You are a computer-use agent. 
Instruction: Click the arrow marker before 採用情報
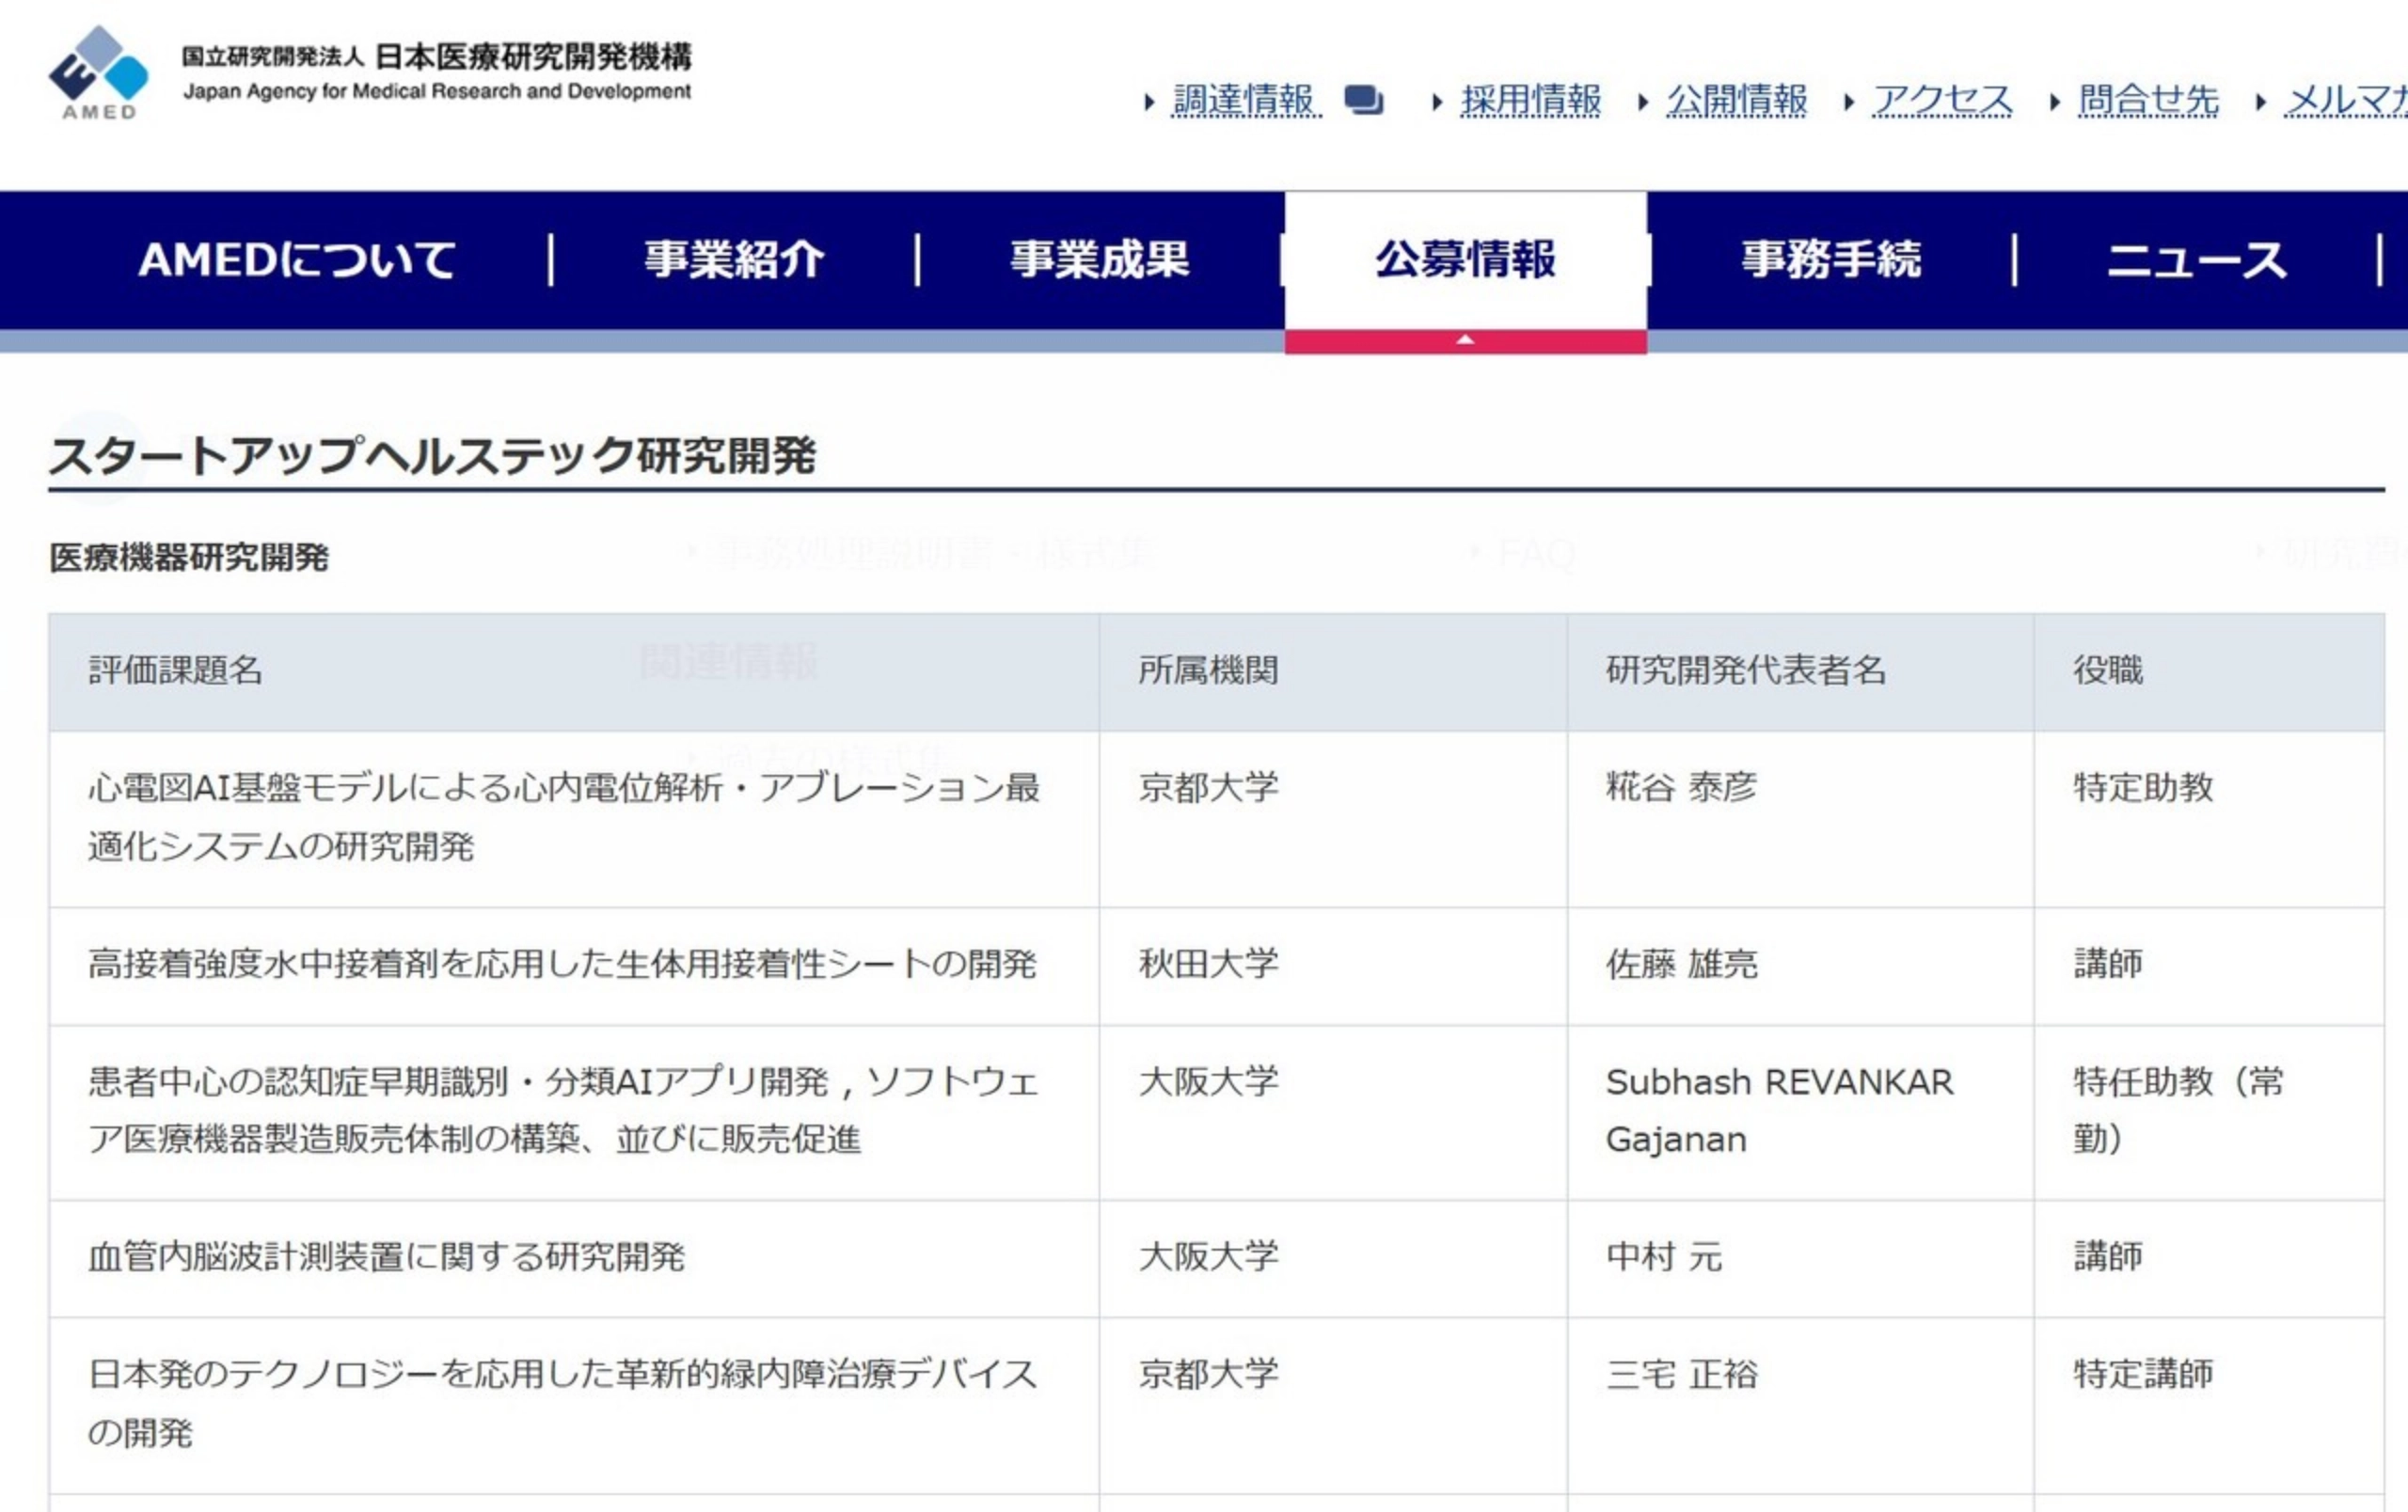tap(1437, 101)
